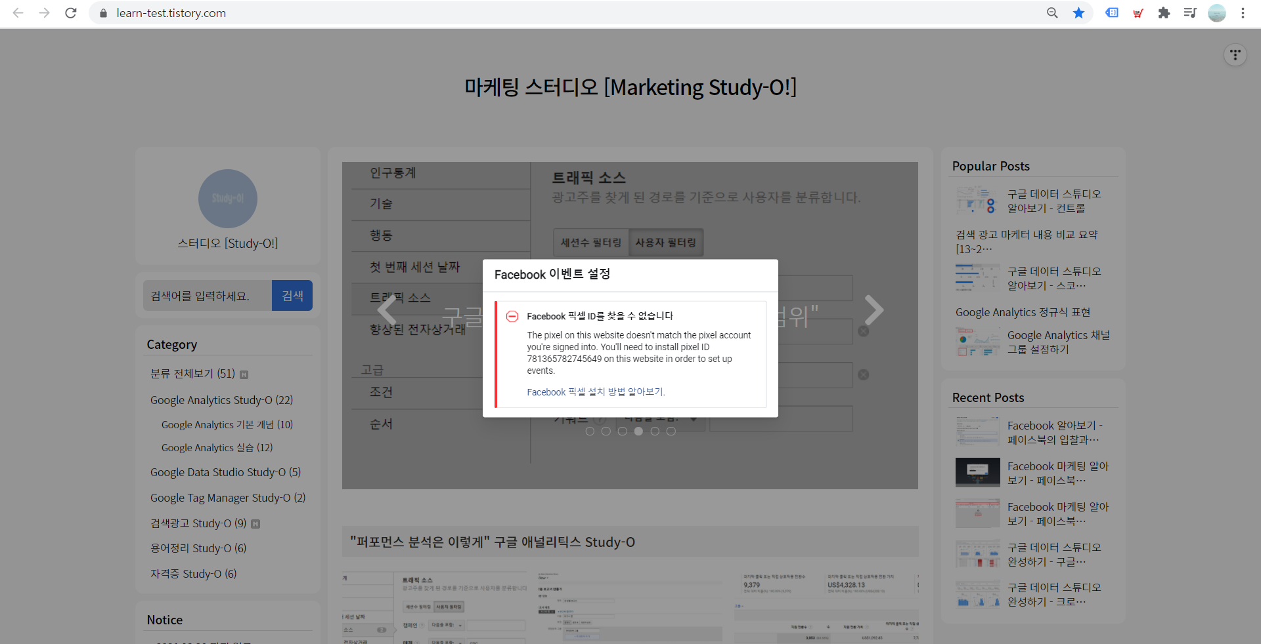The width and height of the screenshot is (1261, 644).
Task: Click the Recent Posts heading
Action: (x=988, y=398)
